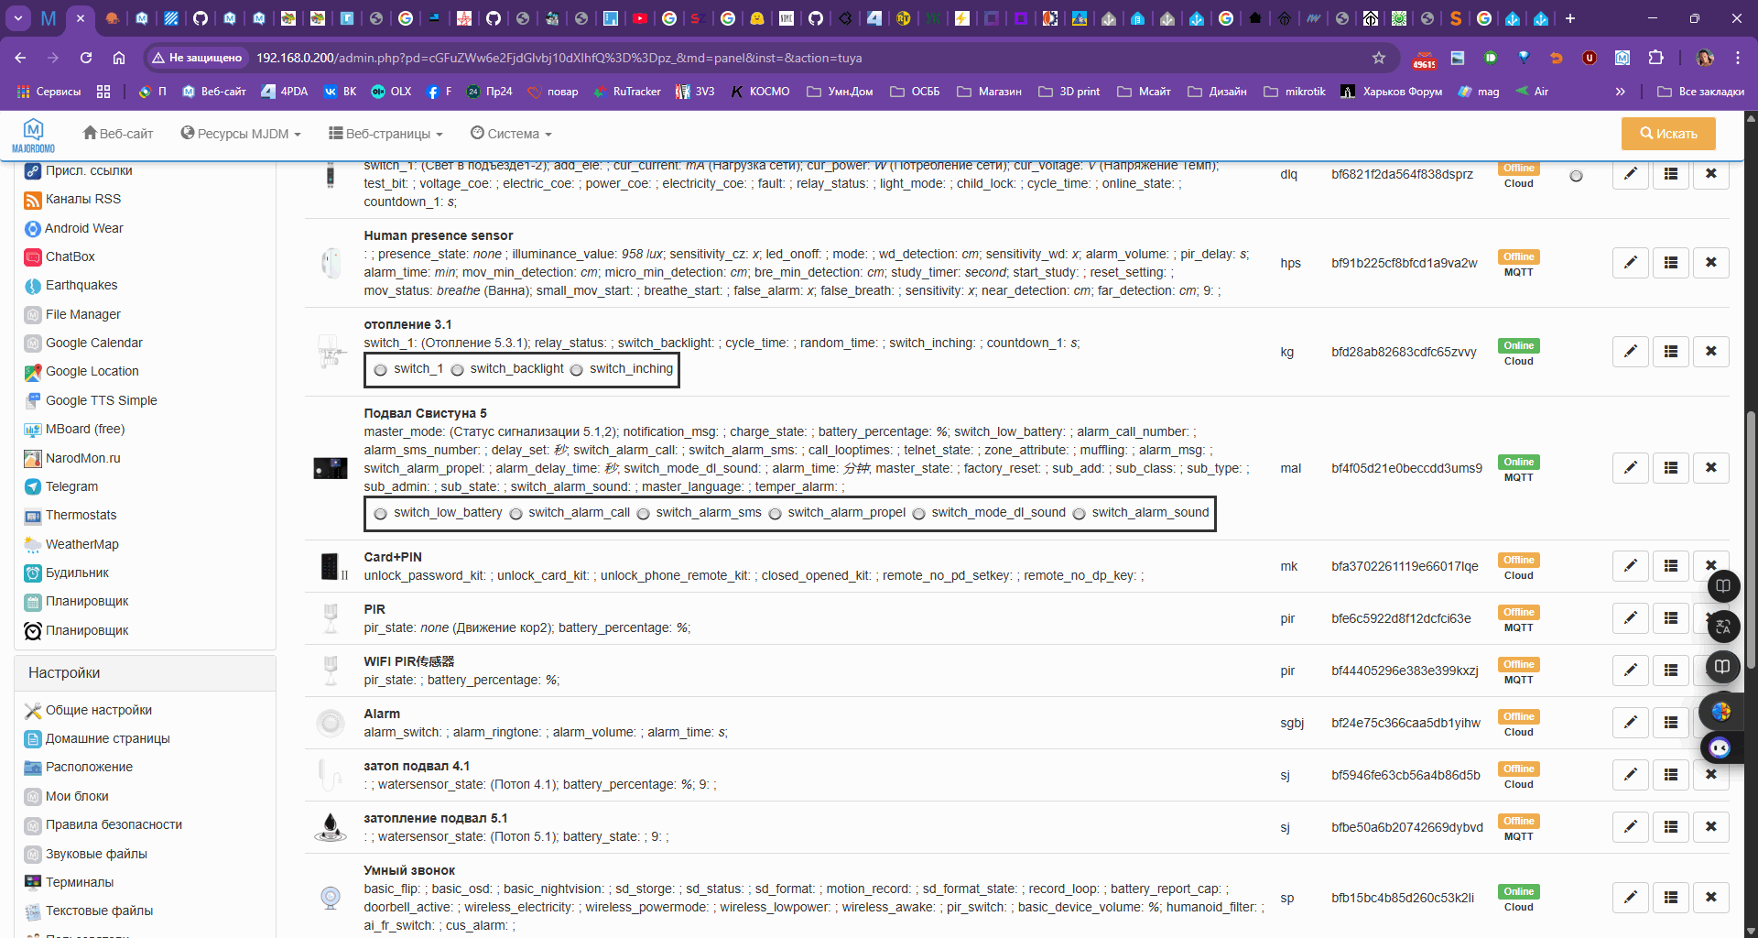
Task: Open the Веб-страницы dropdown menu
Action: coord(385,134)
